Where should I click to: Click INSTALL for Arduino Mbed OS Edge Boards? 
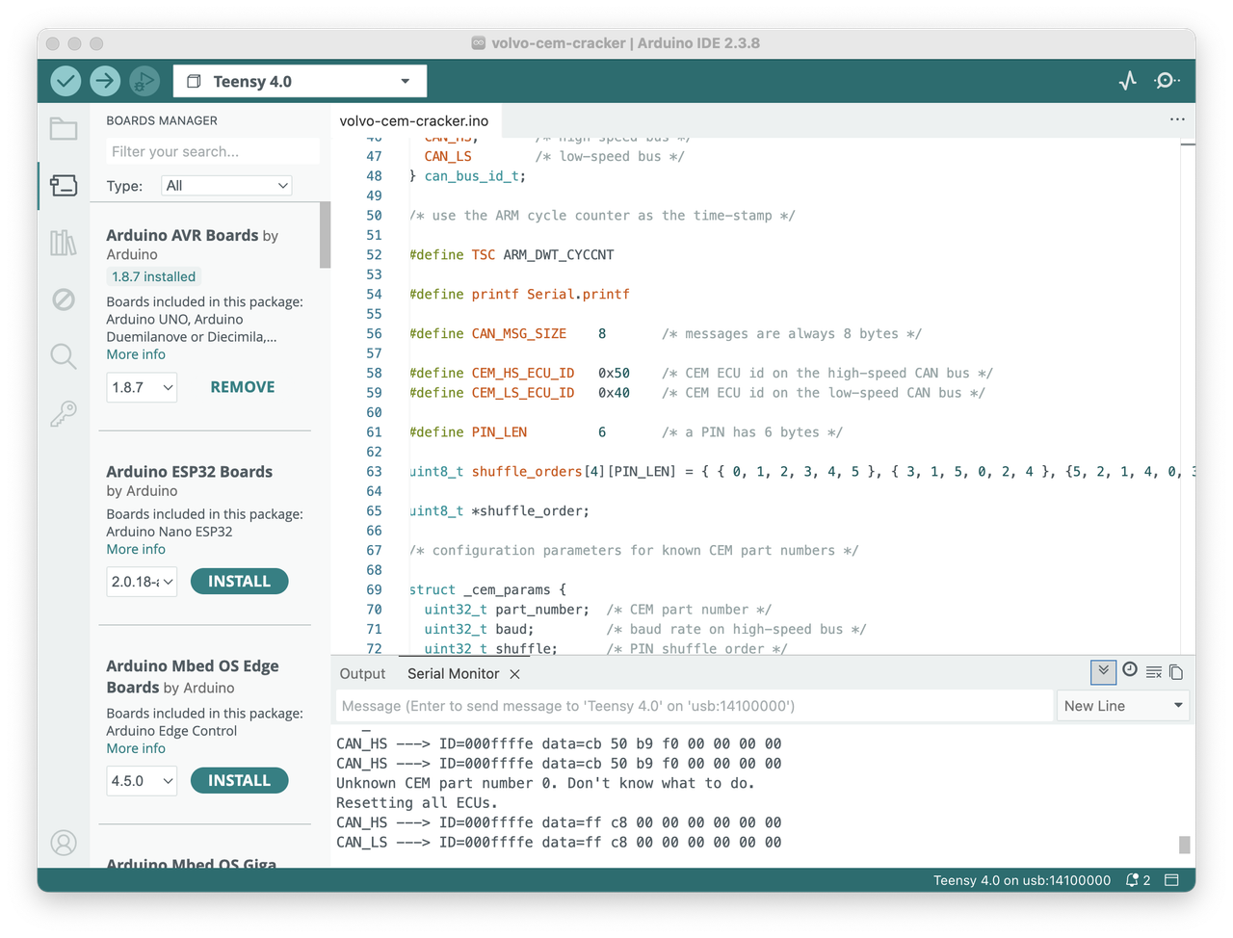tap(239, 781)
